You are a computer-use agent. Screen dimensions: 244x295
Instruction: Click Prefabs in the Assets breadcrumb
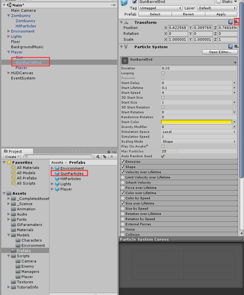pos(77,162)
